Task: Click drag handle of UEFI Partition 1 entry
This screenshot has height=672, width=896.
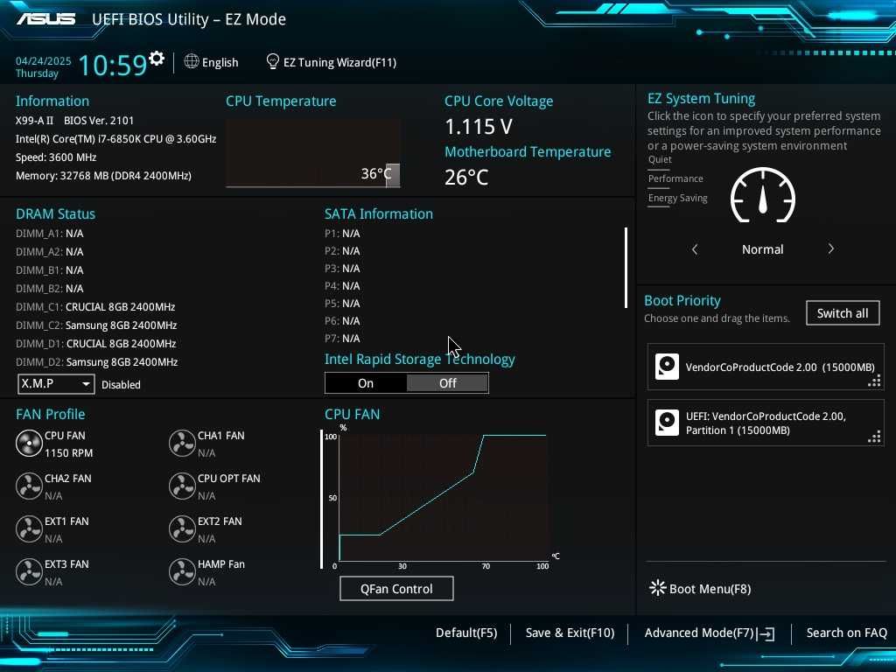Action: [x=874, y=437]
